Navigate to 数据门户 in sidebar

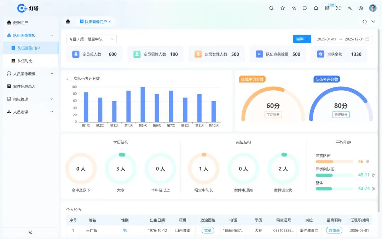pyautogui.click(x=24, y=22)
